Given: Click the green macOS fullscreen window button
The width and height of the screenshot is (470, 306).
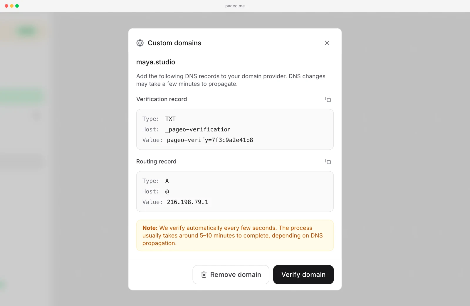Looking at the screenshot, I should click(x=17, y=6).
